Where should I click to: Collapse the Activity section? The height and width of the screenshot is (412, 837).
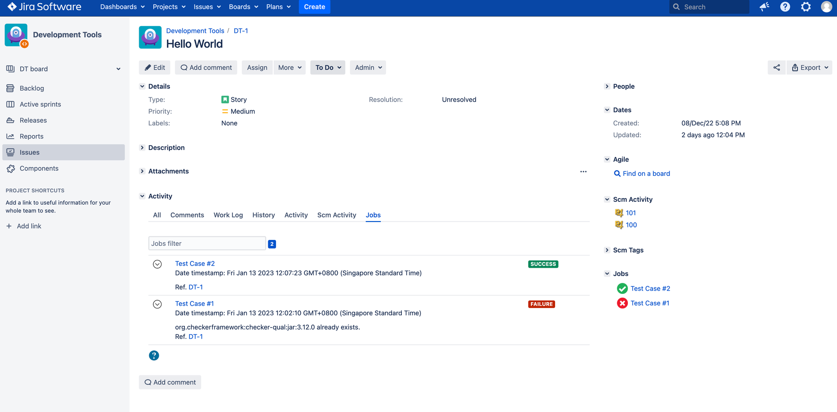142,196
